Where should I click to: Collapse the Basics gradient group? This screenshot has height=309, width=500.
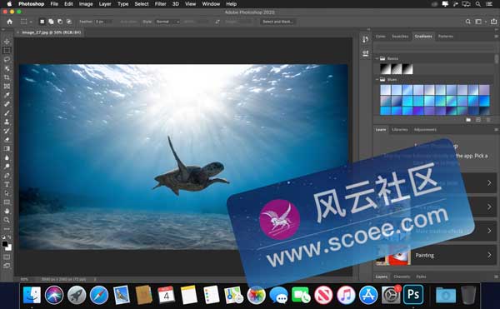pos(377,58)
